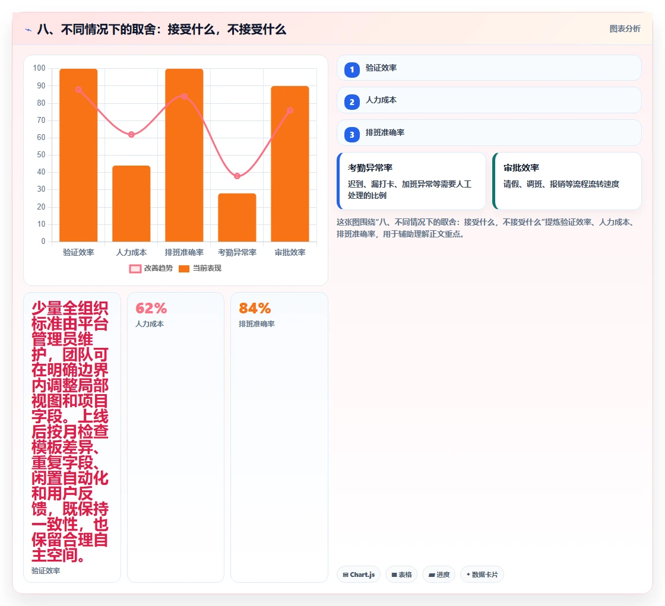Click the 图表分析 label in header

point(625,29)
